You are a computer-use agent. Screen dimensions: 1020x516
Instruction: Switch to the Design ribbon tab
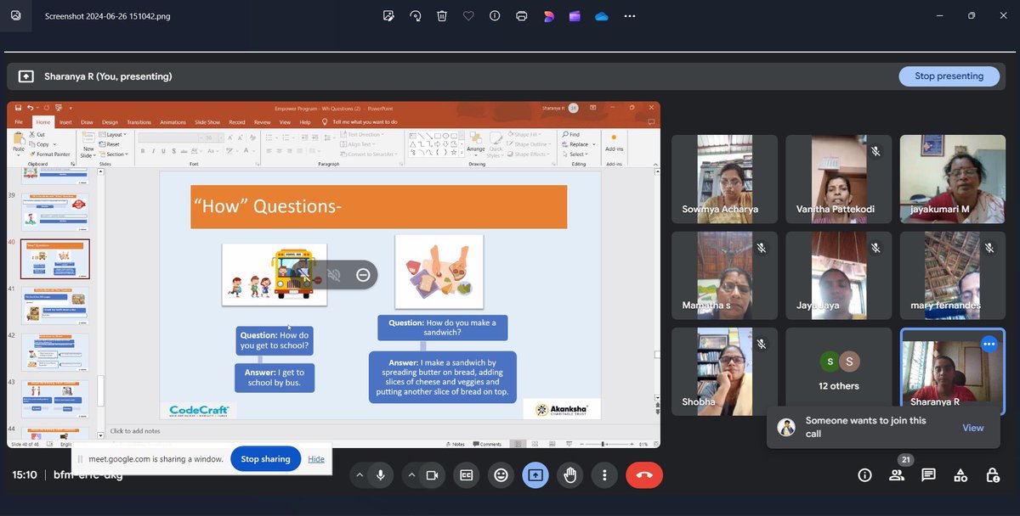click(110, 122)
